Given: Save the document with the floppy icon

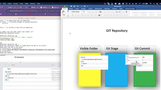Looking at the screenshot, I should [74, 6].
